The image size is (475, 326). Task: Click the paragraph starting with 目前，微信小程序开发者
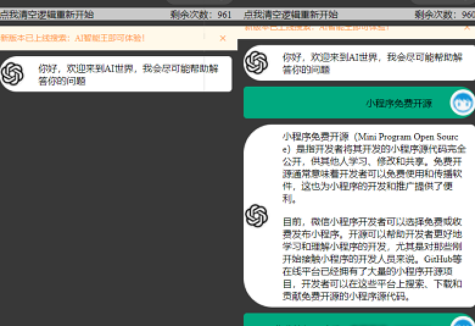point(374,259)
